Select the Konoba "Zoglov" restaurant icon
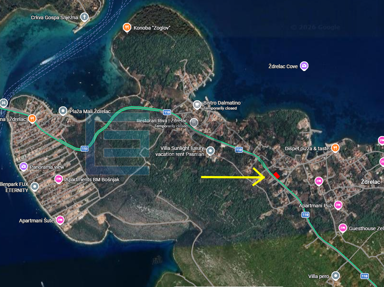The width and height of the screenshot is (384, 287). (x=127, y=27)
